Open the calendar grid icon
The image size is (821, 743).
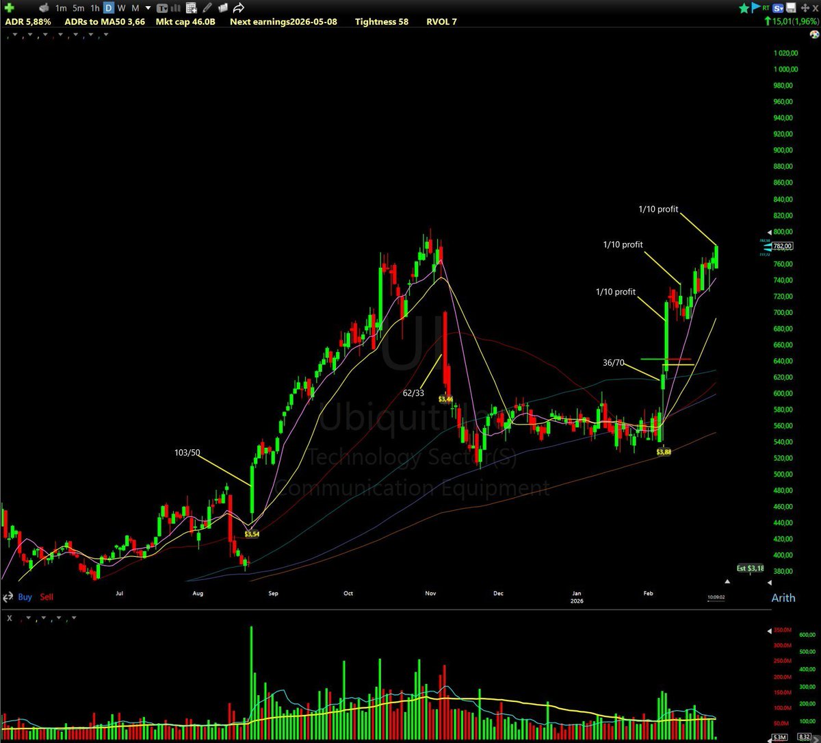(191, 8)
